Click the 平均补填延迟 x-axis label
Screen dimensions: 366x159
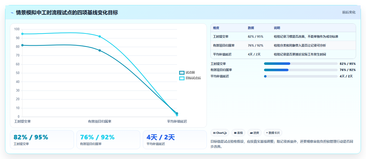(177, 121)
